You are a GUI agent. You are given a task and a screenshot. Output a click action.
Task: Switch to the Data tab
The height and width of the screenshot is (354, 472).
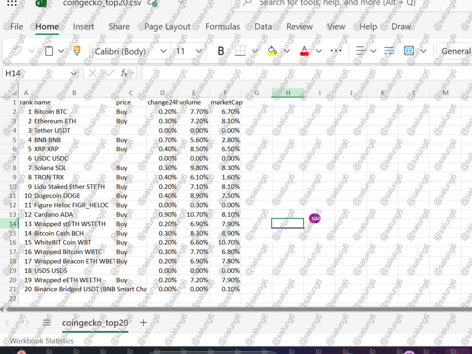coord(263,26)
